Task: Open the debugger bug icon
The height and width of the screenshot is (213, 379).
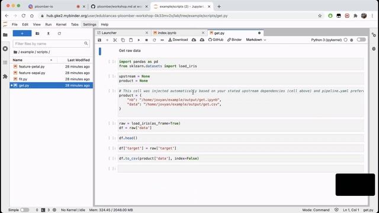Action: [x=351, y=40]
